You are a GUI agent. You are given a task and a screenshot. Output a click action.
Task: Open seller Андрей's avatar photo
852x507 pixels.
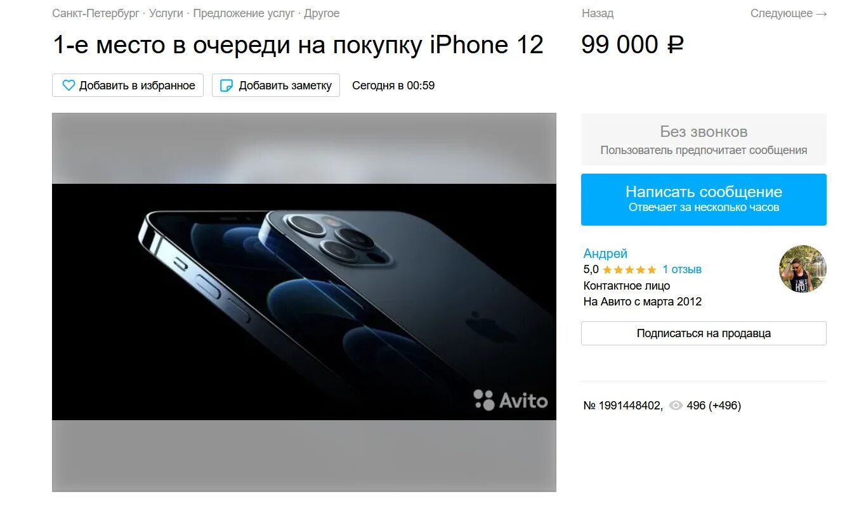(803, 269)
